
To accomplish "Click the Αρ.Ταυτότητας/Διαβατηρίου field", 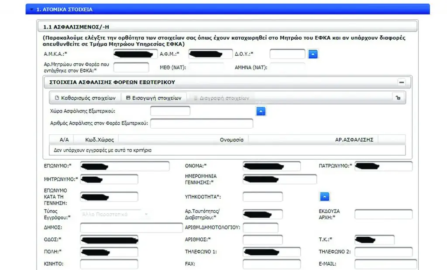I will [x=262, y=214].
